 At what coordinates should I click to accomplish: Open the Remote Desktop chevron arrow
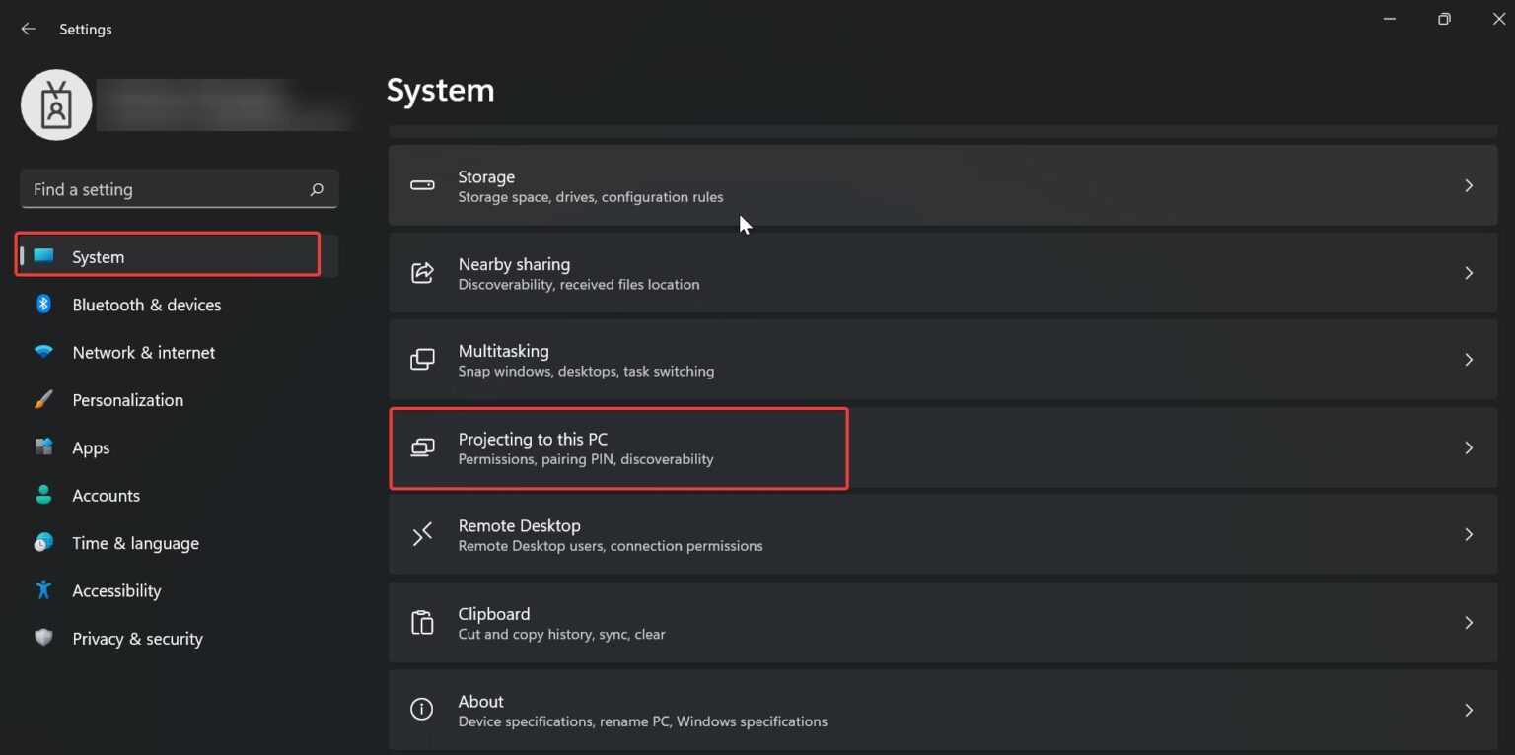click(x=1469, y=534)
